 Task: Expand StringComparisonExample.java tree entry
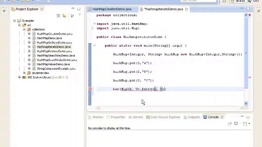click(x=29, y=69)
